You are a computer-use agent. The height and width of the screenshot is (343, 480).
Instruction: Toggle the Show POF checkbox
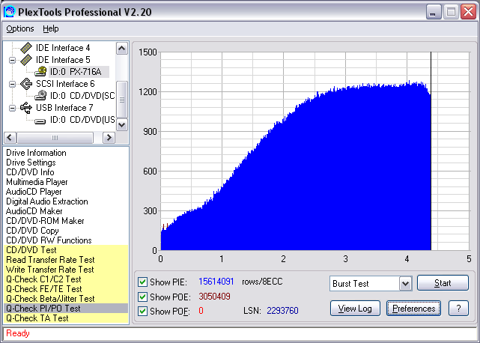[142, 311]
